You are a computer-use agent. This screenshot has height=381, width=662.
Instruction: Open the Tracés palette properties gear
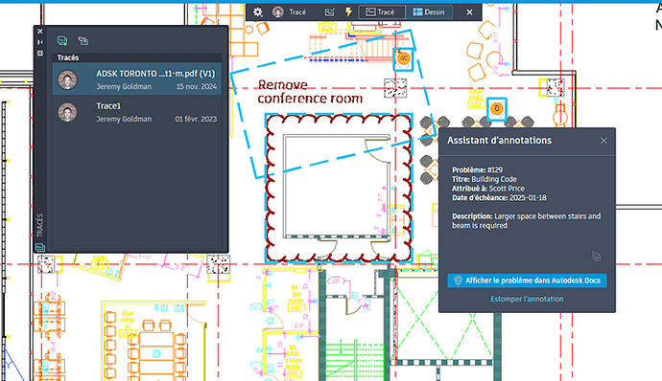pyautogui.click(x=40, y=53)
